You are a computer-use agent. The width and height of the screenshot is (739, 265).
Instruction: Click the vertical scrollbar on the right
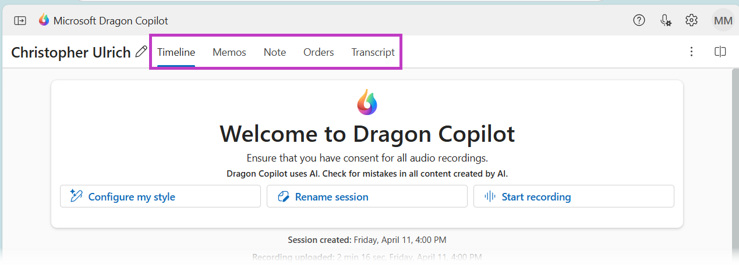[x=735, y=163]
